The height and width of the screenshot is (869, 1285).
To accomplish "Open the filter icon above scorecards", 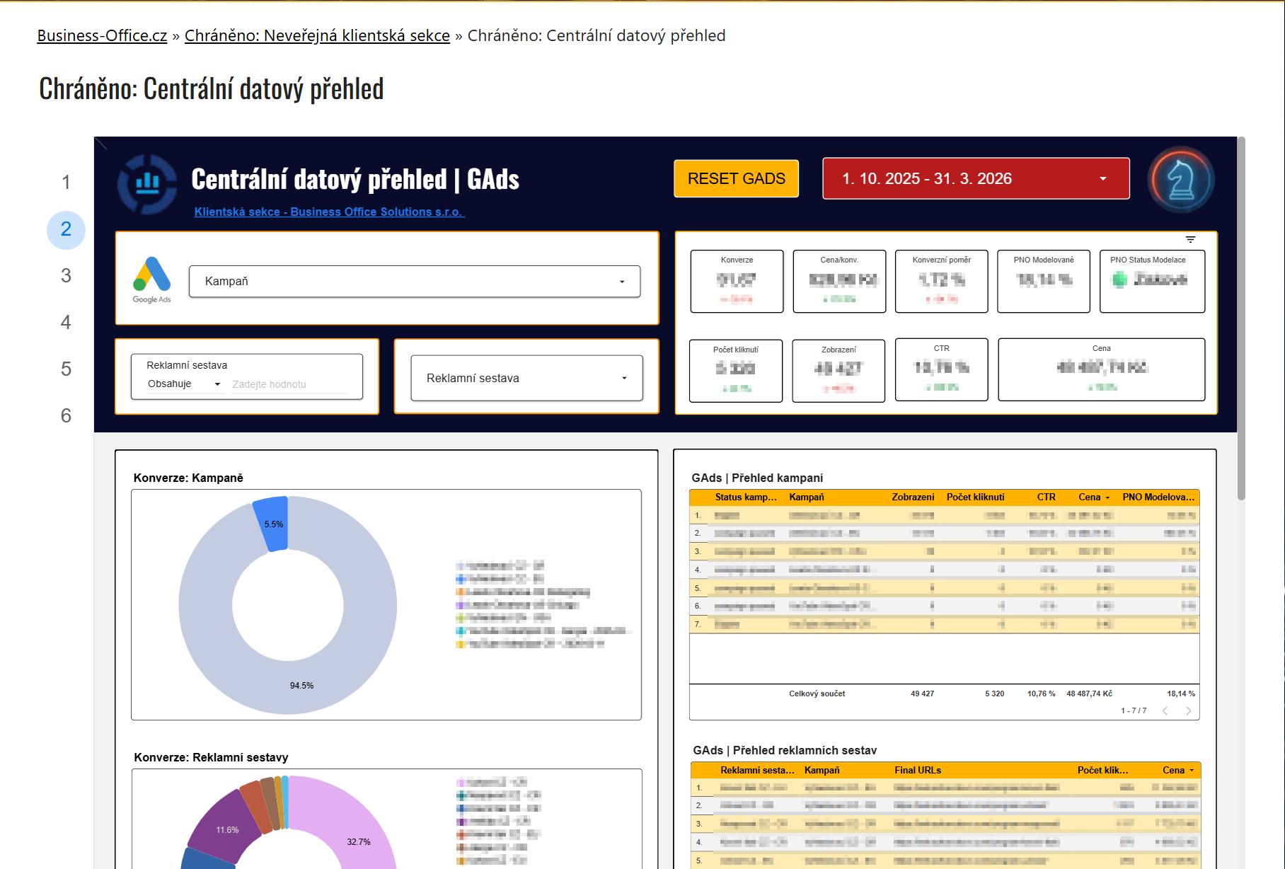I will point(1190,240).
